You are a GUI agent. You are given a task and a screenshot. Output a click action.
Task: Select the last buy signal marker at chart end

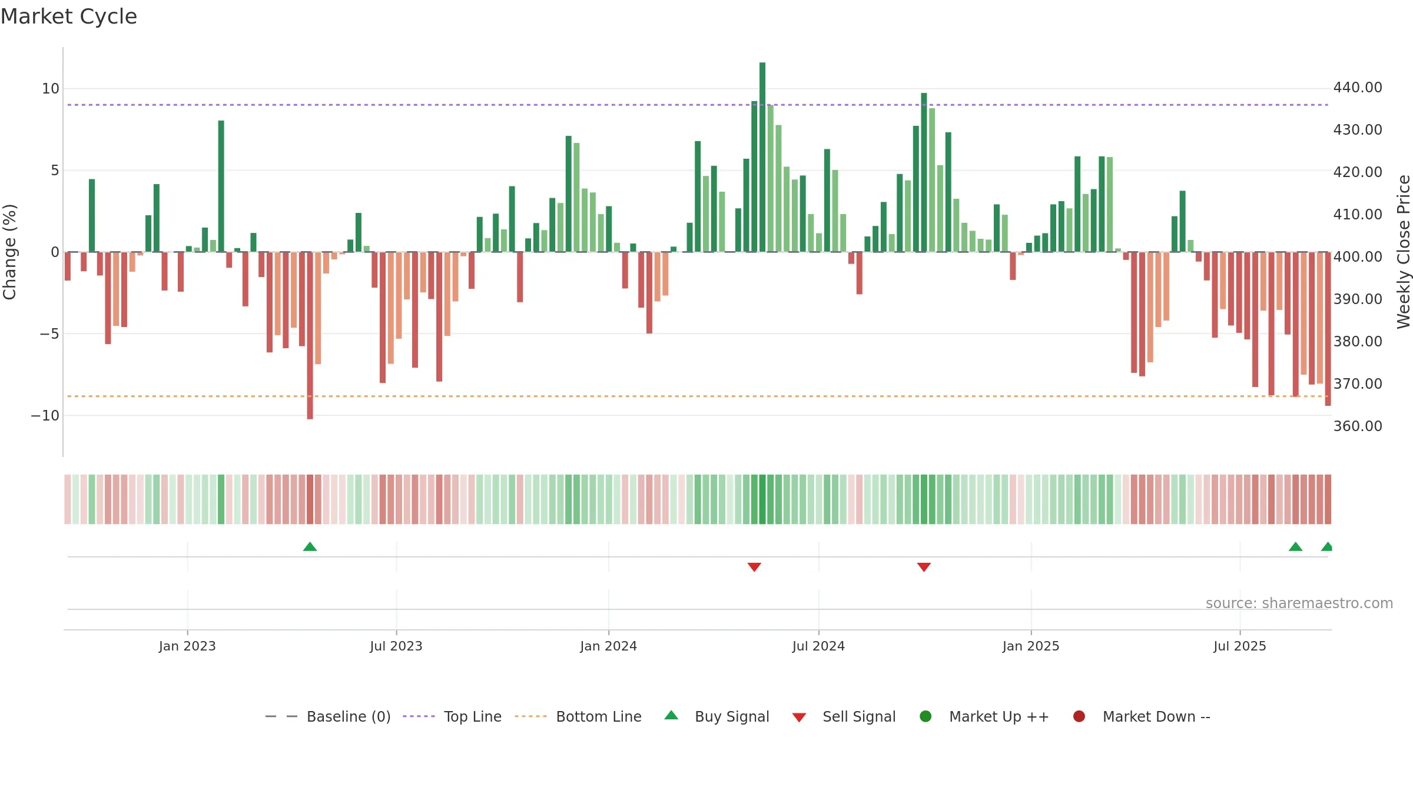click(1327, 547)
